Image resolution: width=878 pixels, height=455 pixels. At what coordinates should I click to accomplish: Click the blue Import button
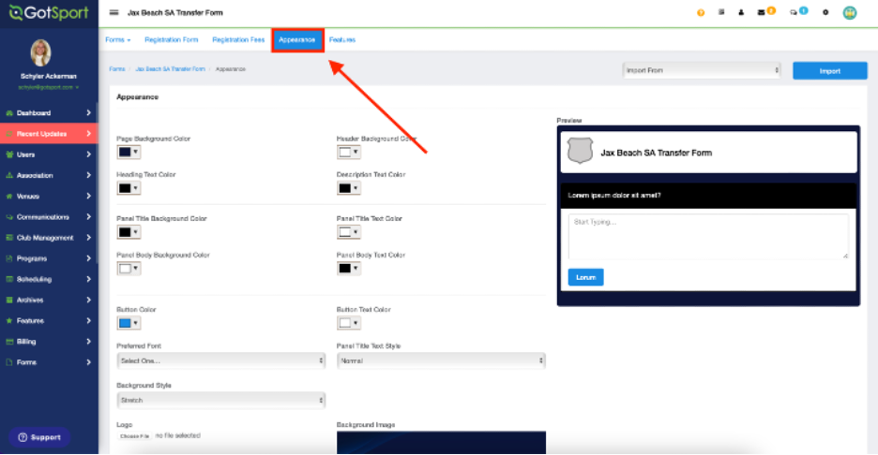coord(830,71)
